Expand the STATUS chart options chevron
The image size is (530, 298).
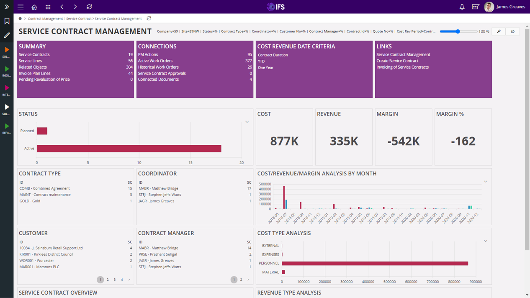pyautogui.click(x=247, y=121)
